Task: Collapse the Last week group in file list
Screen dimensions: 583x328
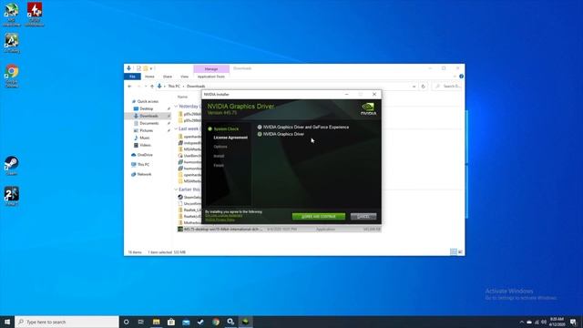Action: [x=176, y=128]
